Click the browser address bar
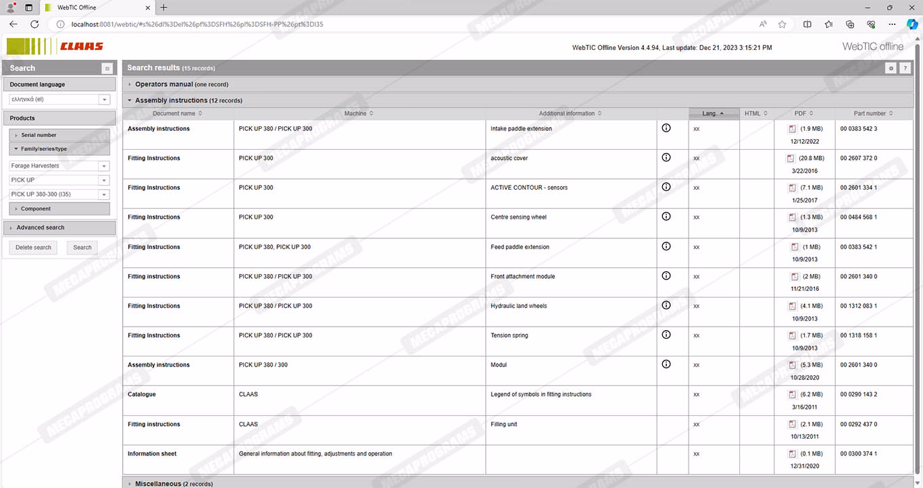 (405, 24)
